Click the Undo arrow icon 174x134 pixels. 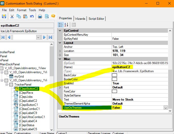pyautogui.click(x=32, y=16)
